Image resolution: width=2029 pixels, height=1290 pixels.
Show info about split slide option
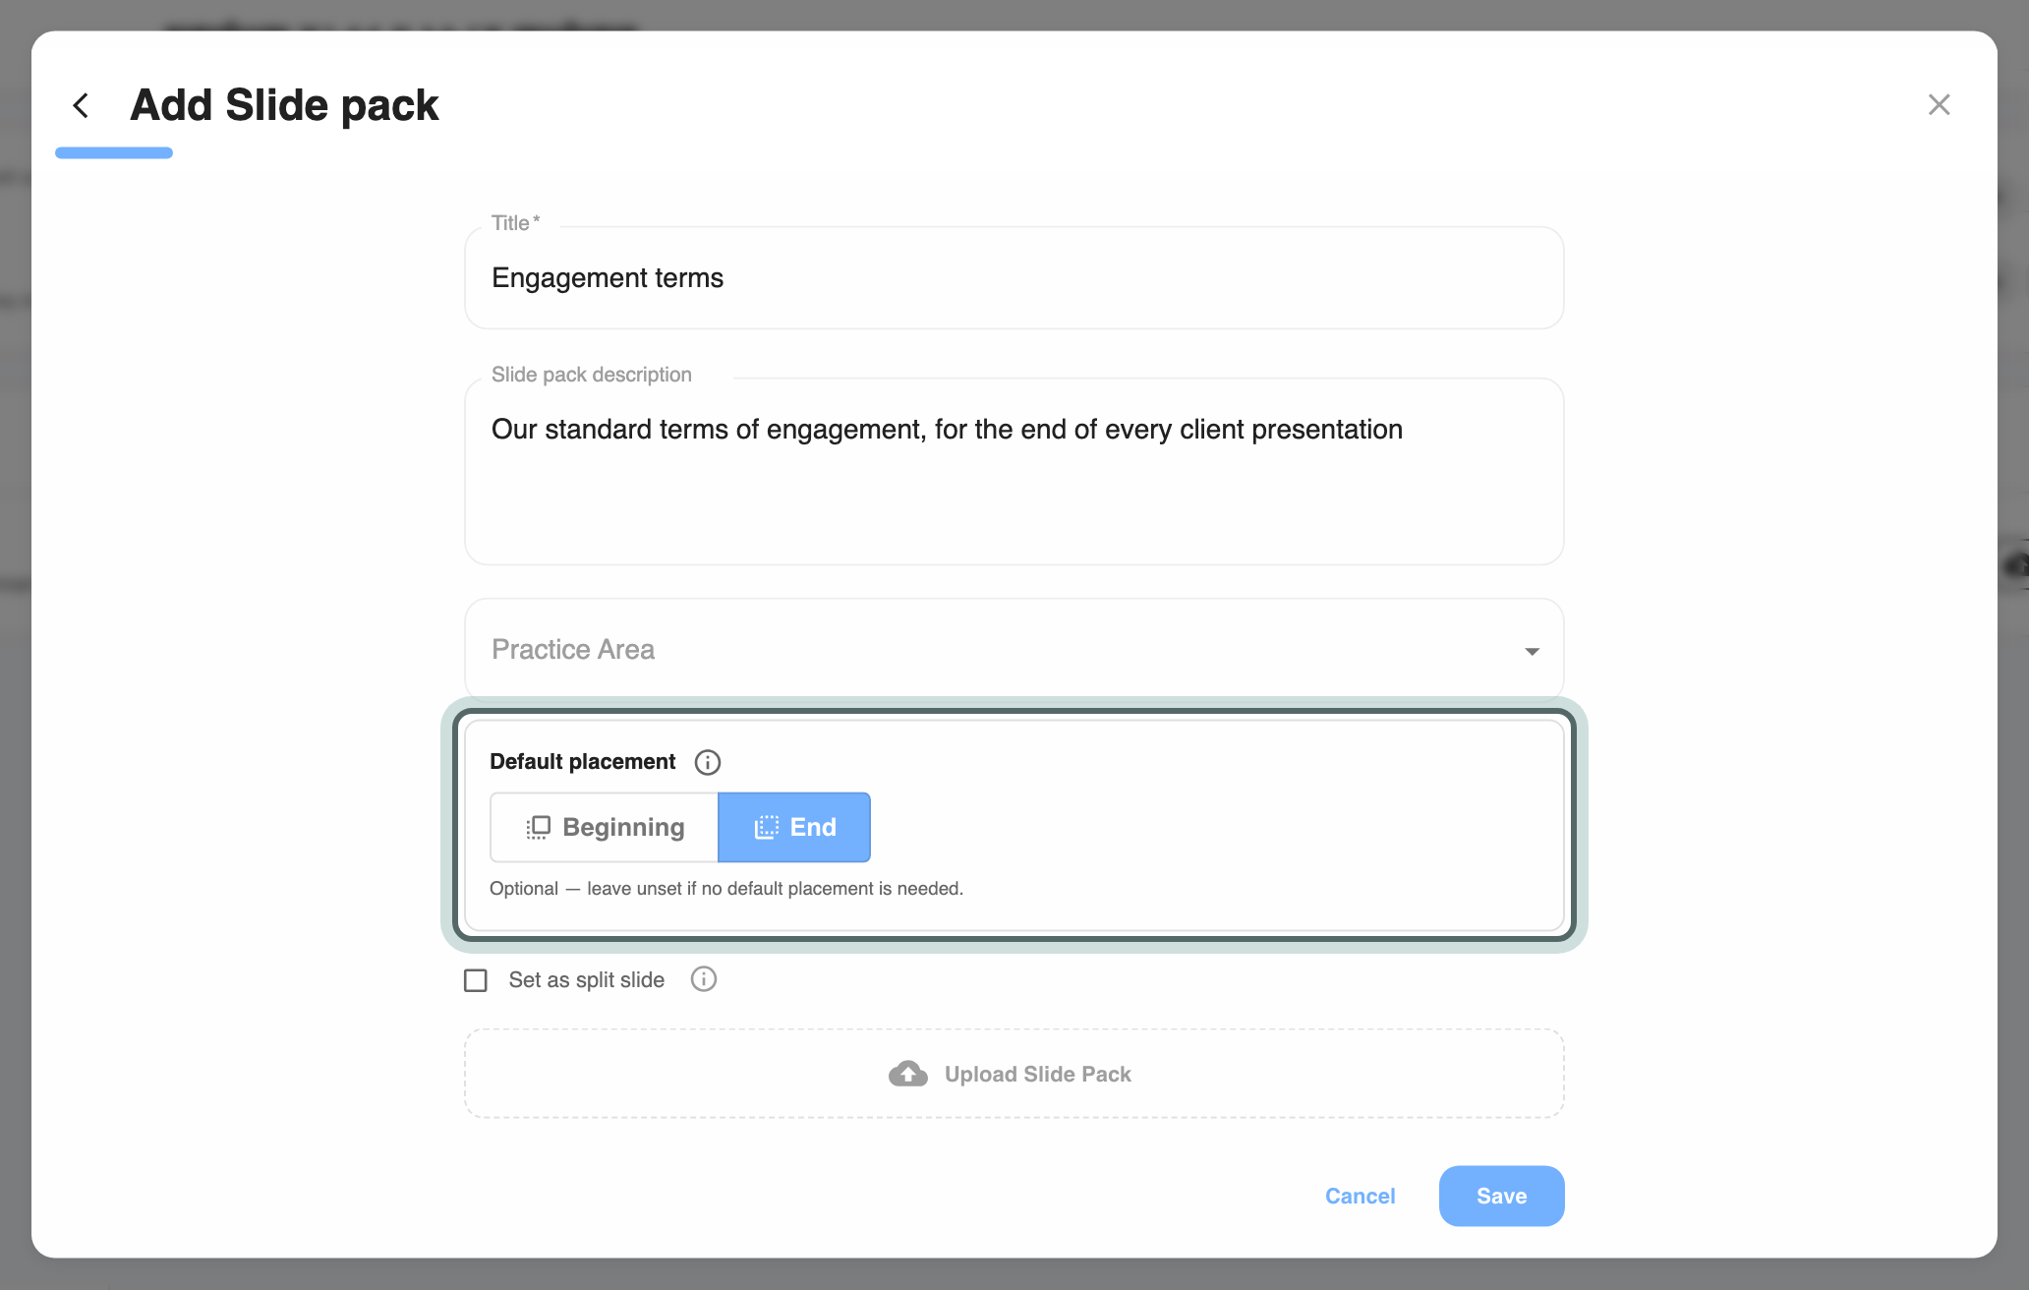[x=704, y=979]
